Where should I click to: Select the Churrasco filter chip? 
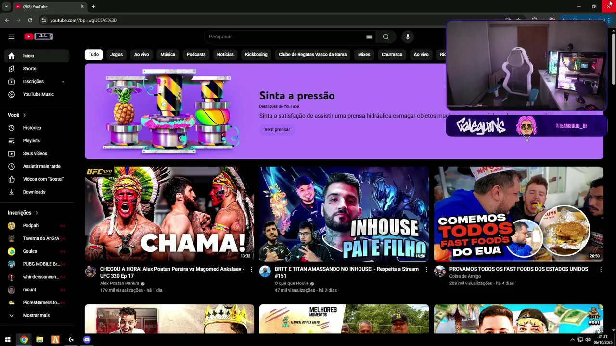(x=392, y=54)
